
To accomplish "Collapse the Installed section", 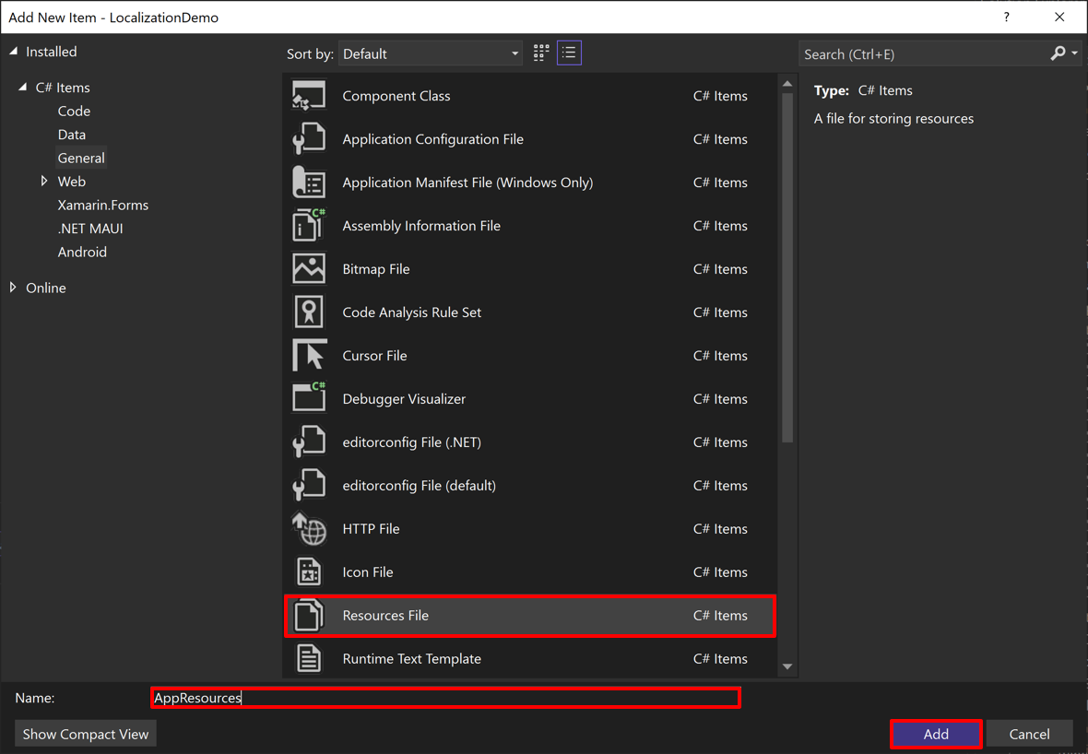I will tap(12, 52).
